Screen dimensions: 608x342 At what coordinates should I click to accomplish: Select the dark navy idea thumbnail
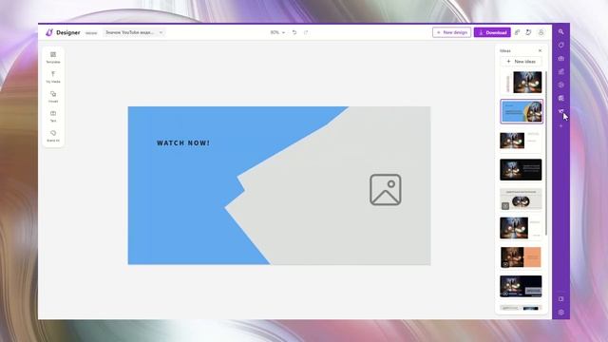[x=521, y=287]
